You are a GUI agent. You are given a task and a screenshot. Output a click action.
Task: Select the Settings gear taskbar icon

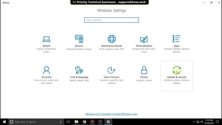pos(108,122)
